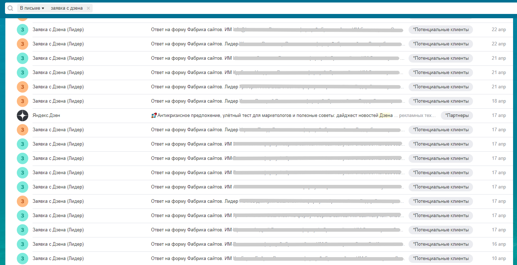Screen dimensions: 517x265
Task: Focus the empty search input area
Action: click(x=304, y=8)
